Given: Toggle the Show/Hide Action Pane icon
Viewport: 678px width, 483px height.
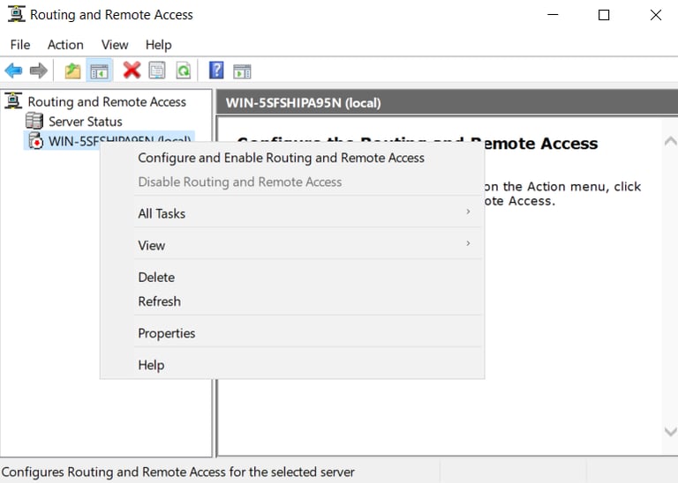Looking at the screenshot, I should [242, 71].
